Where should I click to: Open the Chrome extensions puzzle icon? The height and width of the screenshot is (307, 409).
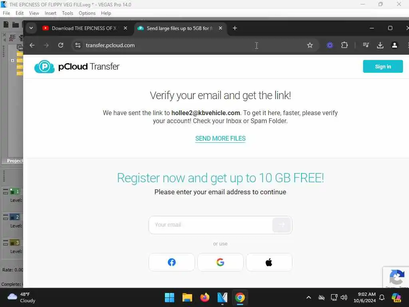(344, 45)
